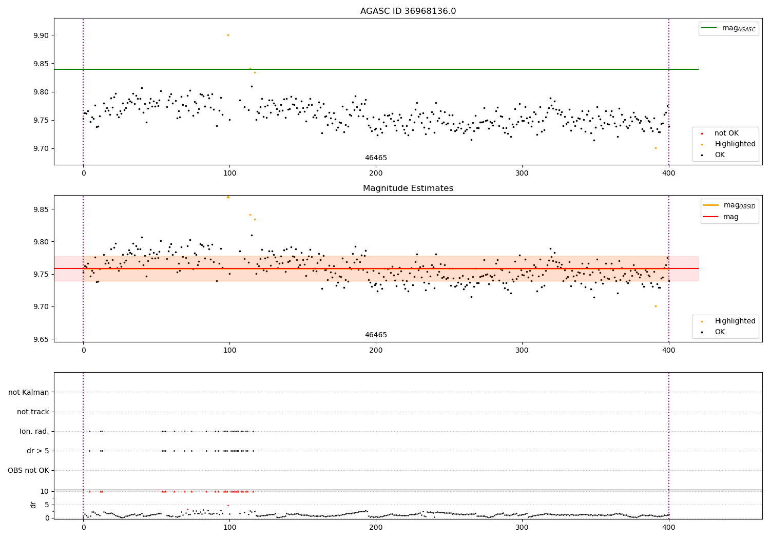
Task: Select the 'Ion. rad.' axis label
Action: pos(34,432)
